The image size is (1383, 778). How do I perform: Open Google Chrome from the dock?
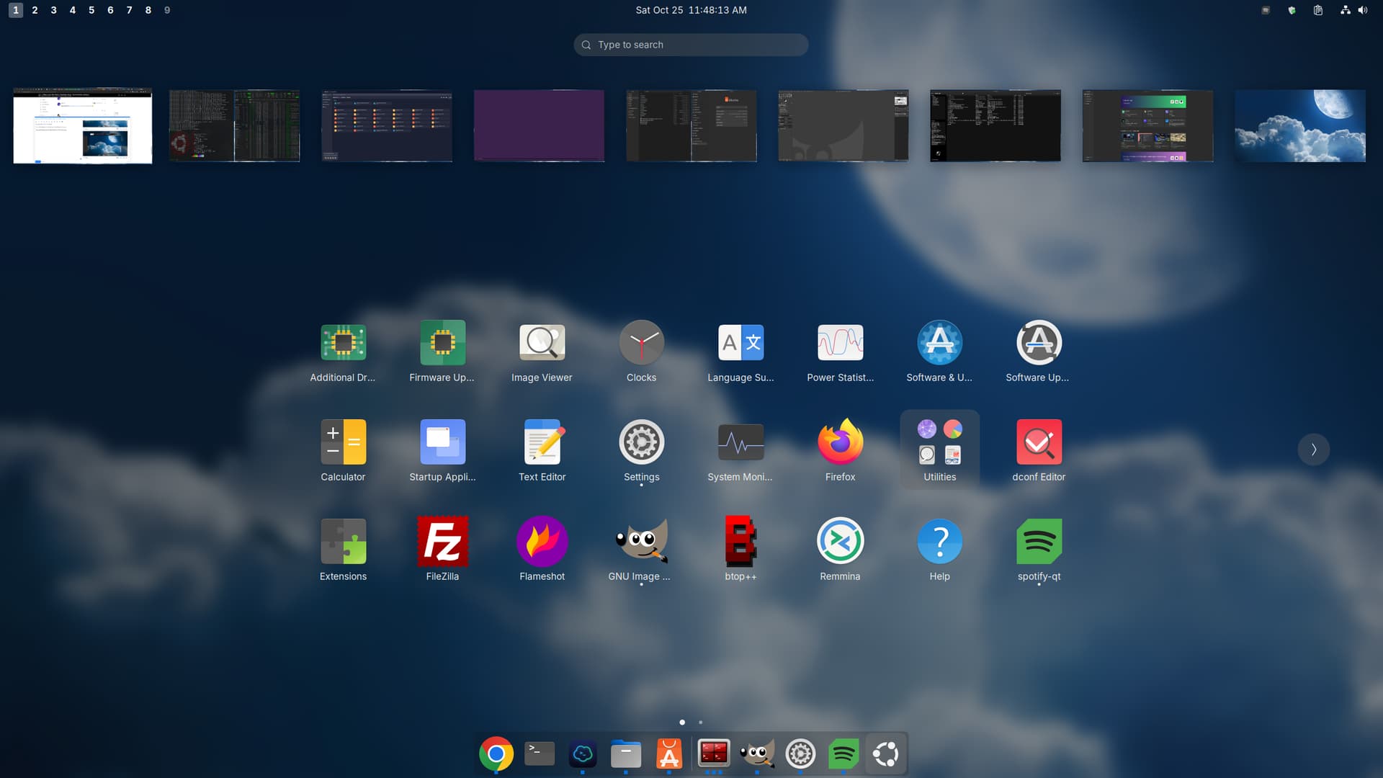[x=496, y=754]
